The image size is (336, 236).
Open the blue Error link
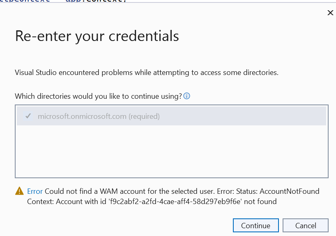(35, 191)
